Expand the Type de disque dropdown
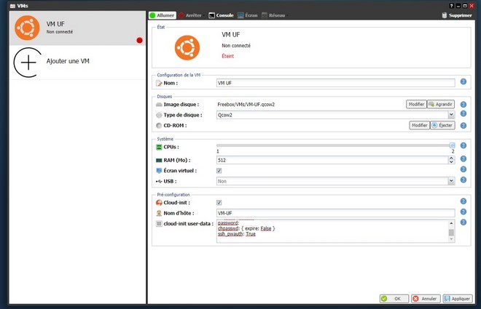 click(451, 115)
